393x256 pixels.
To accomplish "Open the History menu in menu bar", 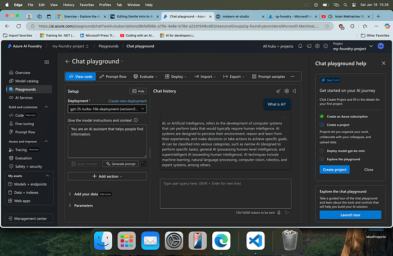I will (x=68, y=5).
